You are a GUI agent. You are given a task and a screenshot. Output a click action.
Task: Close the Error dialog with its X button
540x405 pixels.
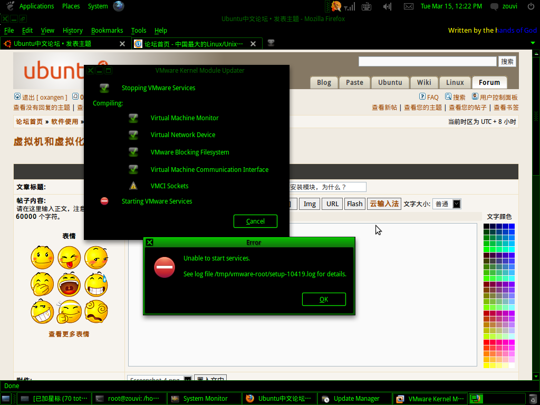coord(149,243)
